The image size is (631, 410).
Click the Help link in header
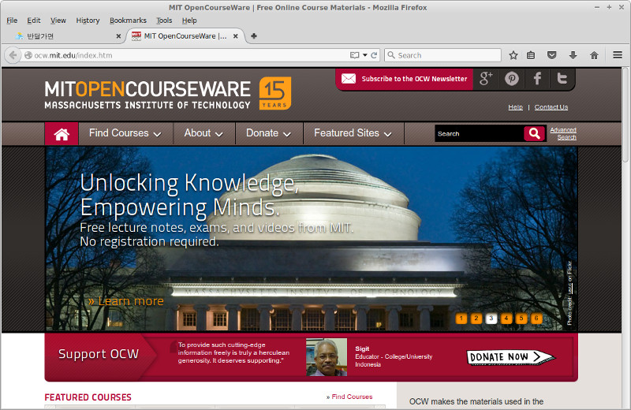point(515,107)
